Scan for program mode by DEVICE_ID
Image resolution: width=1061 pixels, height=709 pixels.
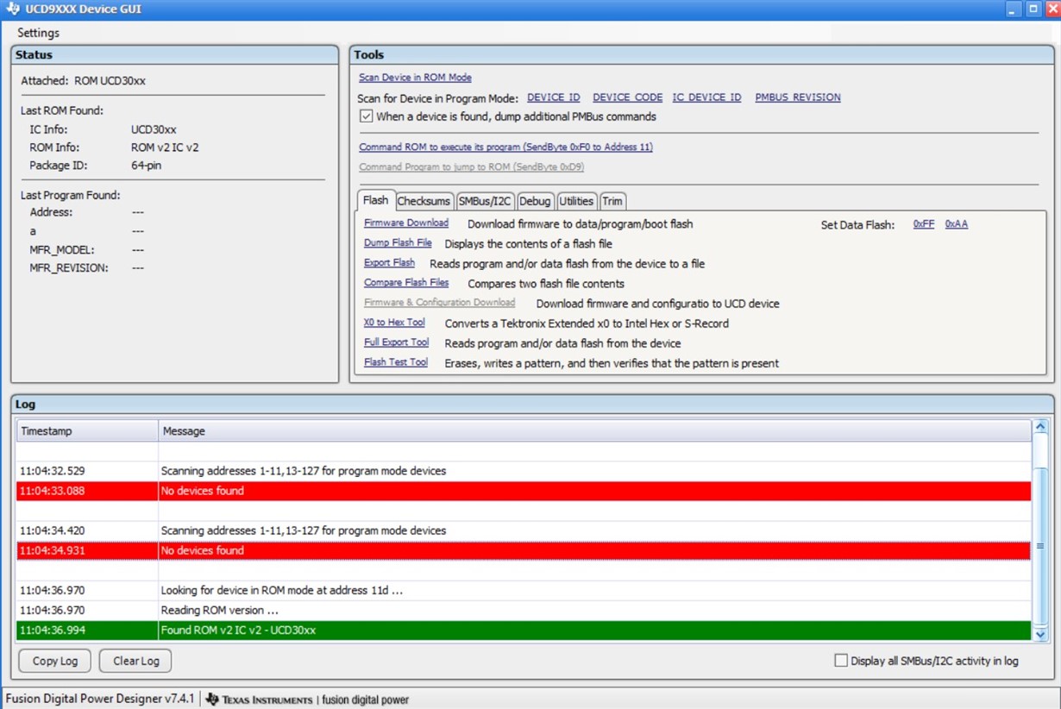coord(554,97)
